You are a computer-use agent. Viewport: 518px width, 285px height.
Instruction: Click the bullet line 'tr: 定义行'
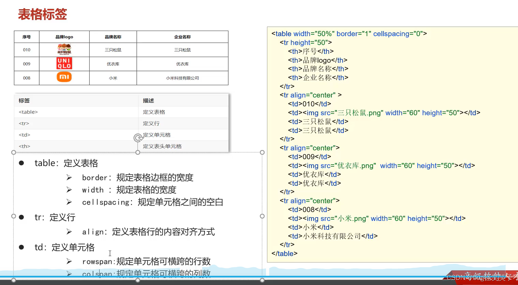click(x=55, y=217)
